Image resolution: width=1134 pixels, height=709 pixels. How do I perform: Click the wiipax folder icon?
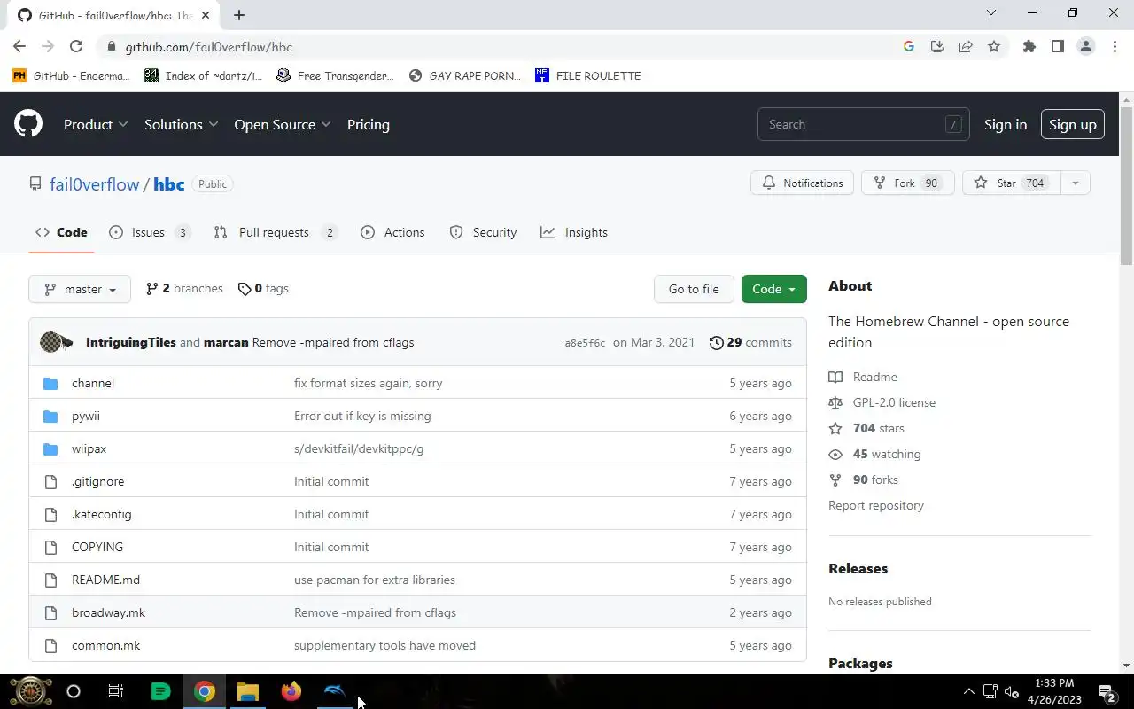(x=50, y=448)
